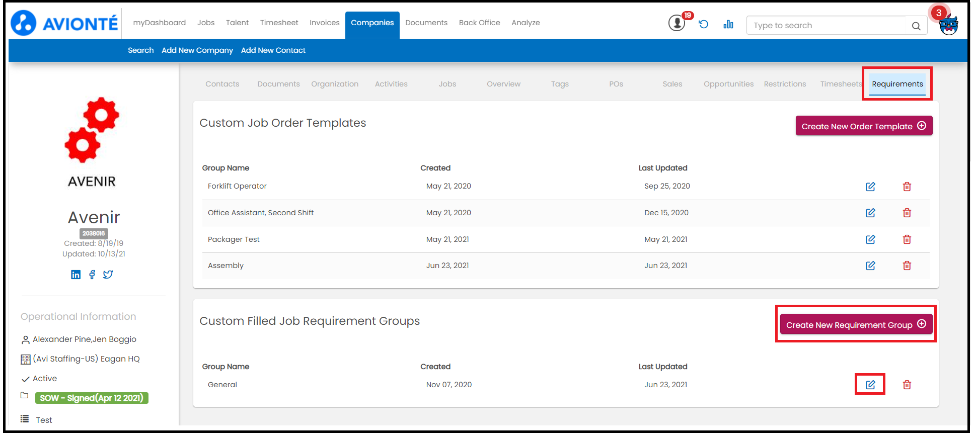Open the bar chart analytics icon

point(728,24)
